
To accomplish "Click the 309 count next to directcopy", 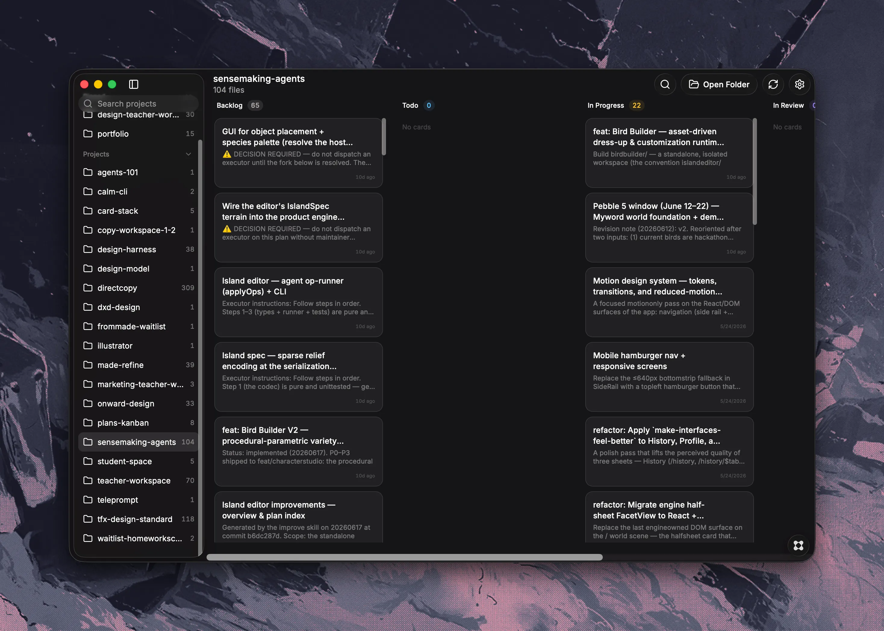I will [188, 288].
